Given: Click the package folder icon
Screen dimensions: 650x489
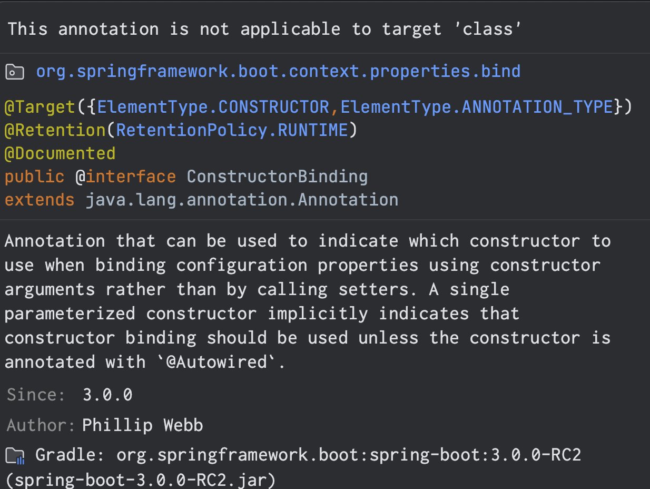Looking at the screenshot, I should tap(15, 72).
